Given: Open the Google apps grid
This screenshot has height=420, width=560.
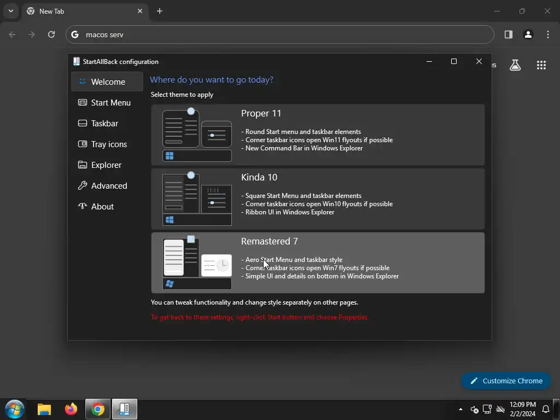Looking at the screenshot, I should (541, 65).
